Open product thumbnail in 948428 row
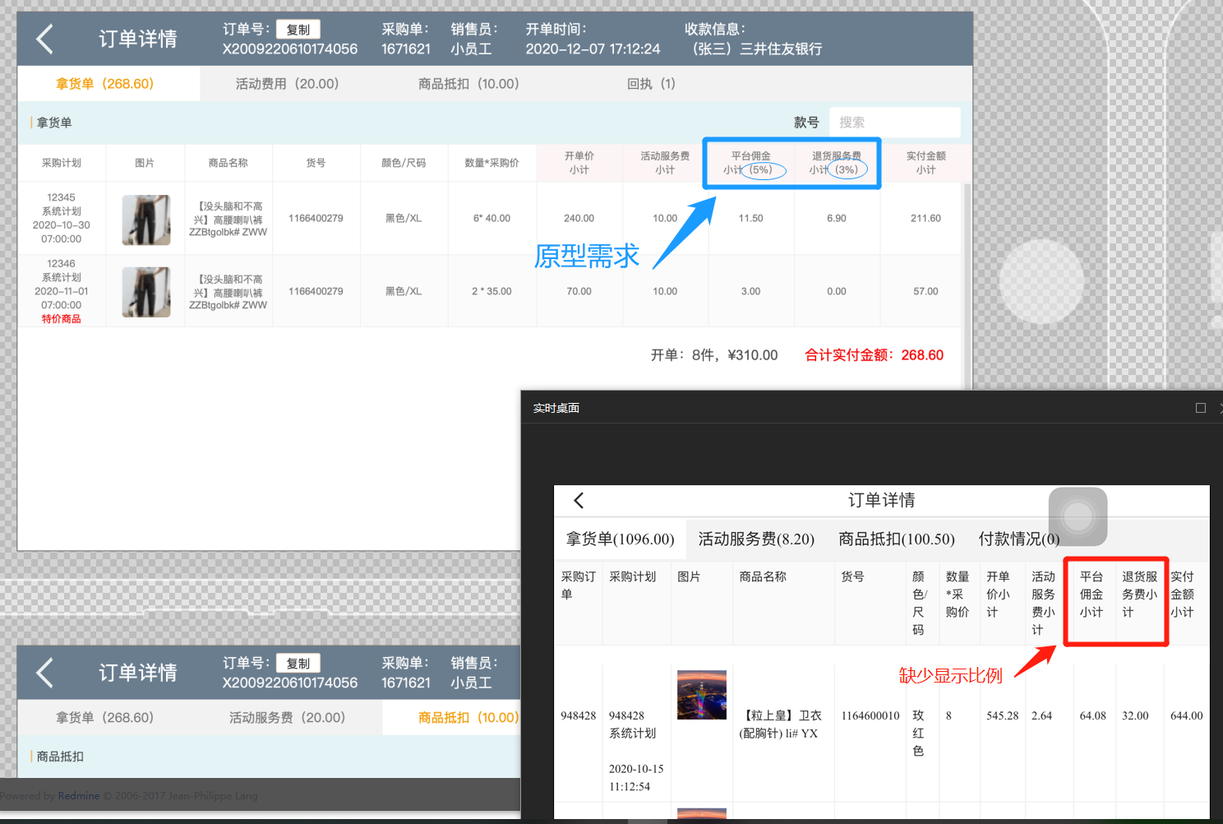The image size is (1223, 824). tap(702, 695)
